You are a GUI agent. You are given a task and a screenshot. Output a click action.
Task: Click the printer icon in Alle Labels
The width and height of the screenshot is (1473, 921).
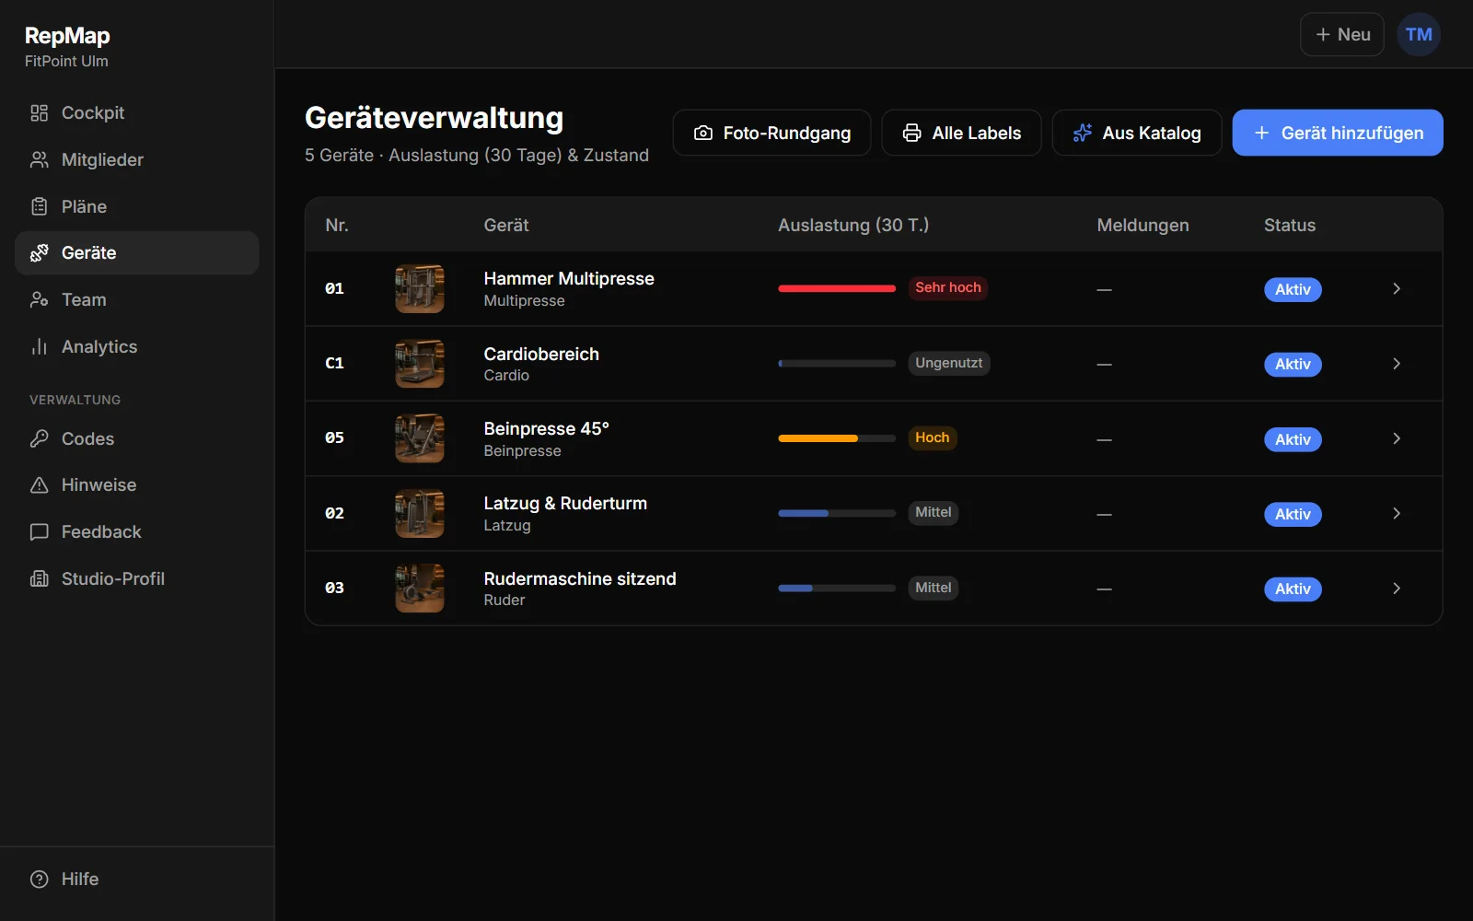tap(911, 133)
